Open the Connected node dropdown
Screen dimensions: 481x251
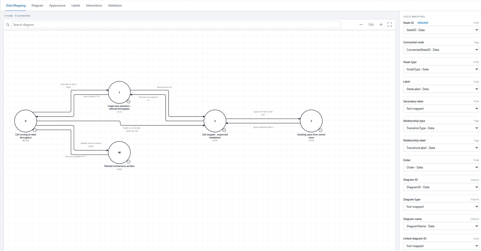(x=441, y=50)
